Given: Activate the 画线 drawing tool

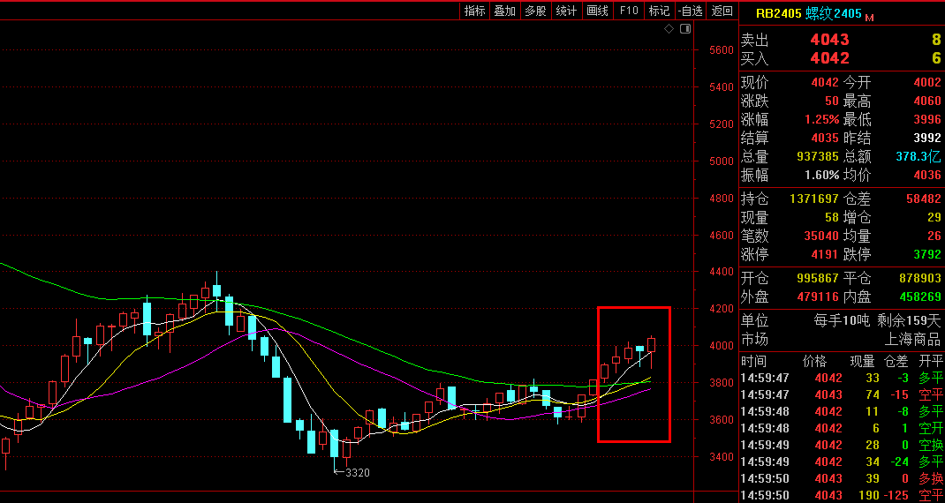Looking at the screenshot, I should [x=598, y=11].
